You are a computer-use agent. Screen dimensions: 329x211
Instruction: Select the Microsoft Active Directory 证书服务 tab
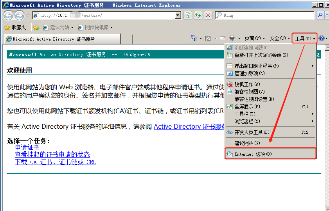62,39
